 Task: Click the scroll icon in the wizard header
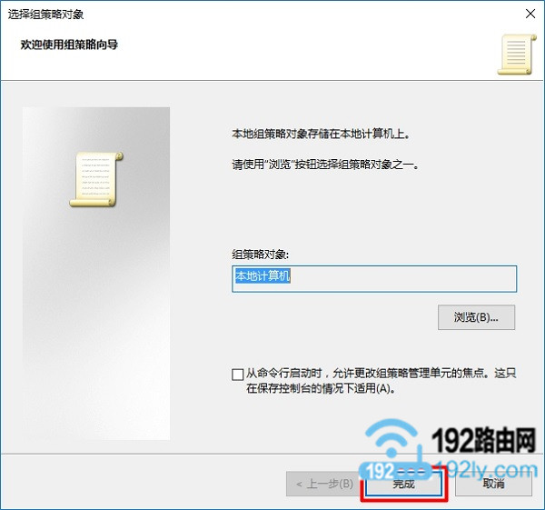point(517,55)
